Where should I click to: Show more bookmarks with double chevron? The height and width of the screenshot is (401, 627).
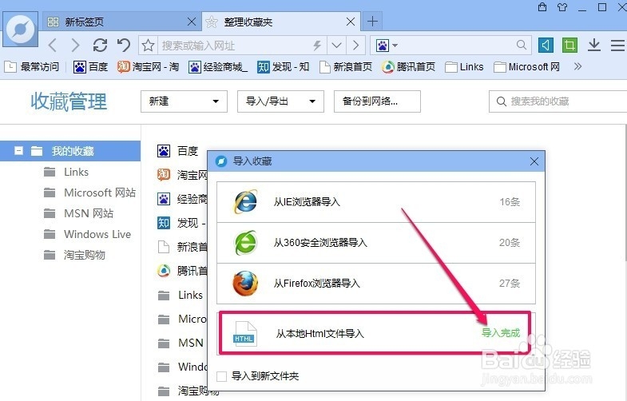click(x=577, y=66)
